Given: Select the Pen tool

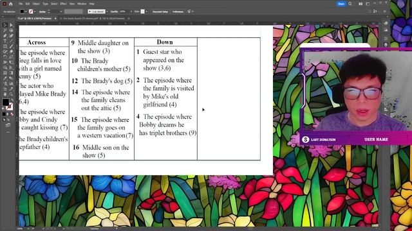Looking at the screenshot, I should click(x=5, y=36).
